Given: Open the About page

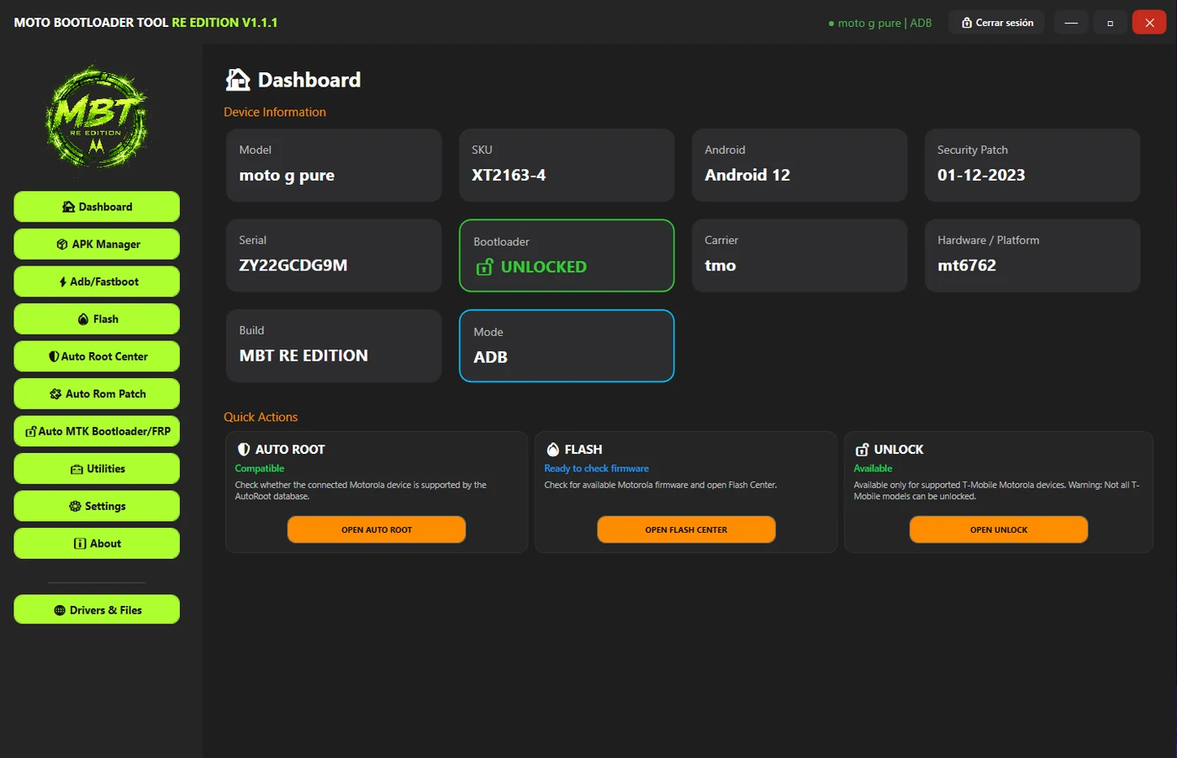Looking at the screenshot, I should point(97,544).
